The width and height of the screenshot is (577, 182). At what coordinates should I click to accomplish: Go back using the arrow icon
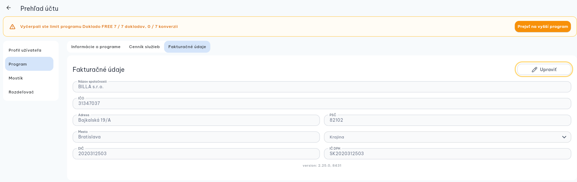pyautogui.click(x=9, y=8)
